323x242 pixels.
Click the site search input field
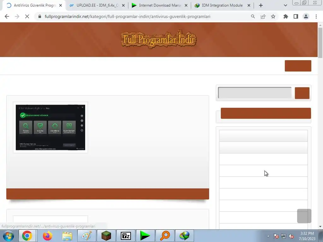coord(255,93)
